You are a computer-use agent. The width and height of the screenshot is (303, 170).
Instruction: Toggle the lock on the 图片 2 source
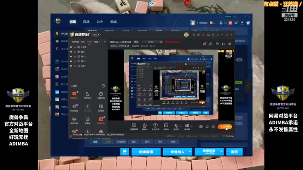[x=75, y=57]
